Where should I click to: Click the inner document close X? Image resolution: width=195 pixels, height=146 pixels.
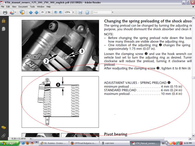pyautogui.click(x=193, y=7)
